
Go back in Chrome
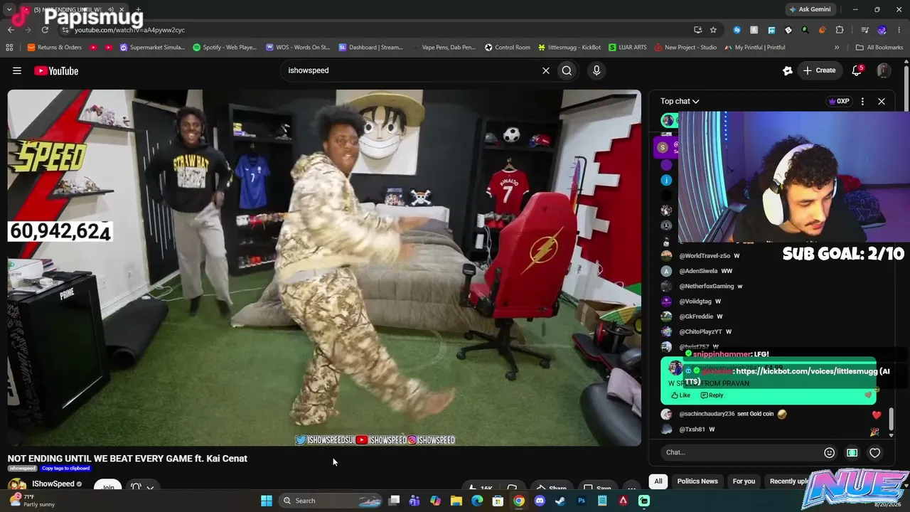tap(11, 30)
